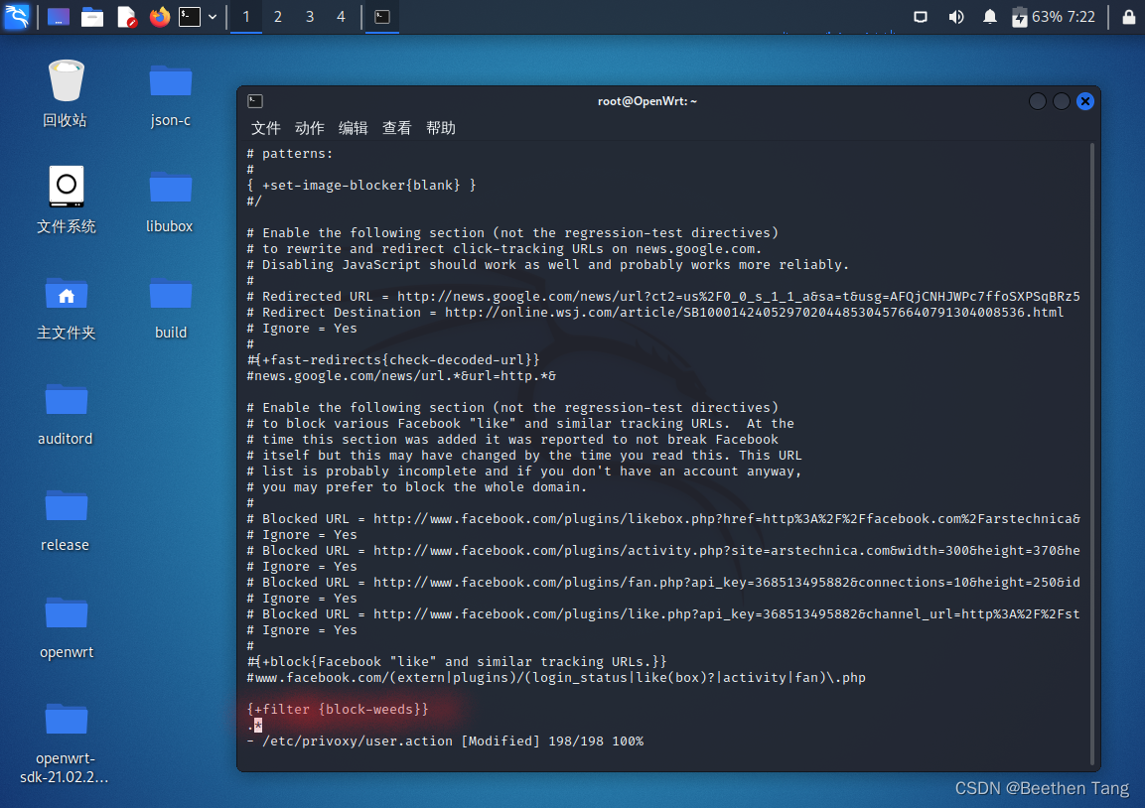Switch to workspace 3
The height and width of the screenshot is (808, 1145).
click(x=310, y=17)
